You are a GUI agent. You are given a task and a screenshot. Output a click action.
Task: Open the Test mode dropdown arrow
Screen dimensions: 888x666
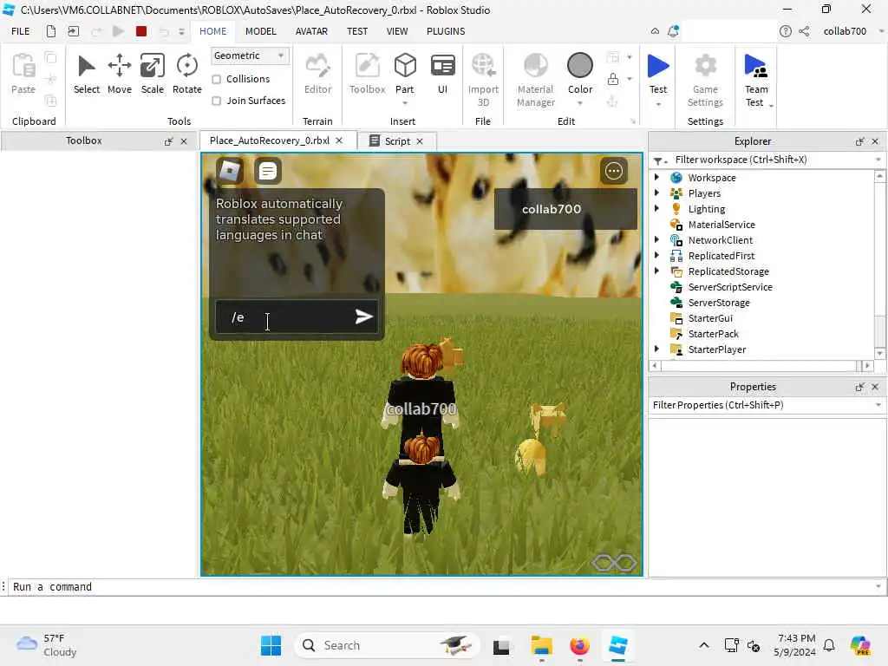pyautogui.click(x=658, y=104)
